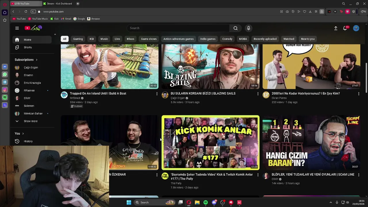Click the Opera sidebar home icon
Screen dimensions: 368x207
(5, 12)
